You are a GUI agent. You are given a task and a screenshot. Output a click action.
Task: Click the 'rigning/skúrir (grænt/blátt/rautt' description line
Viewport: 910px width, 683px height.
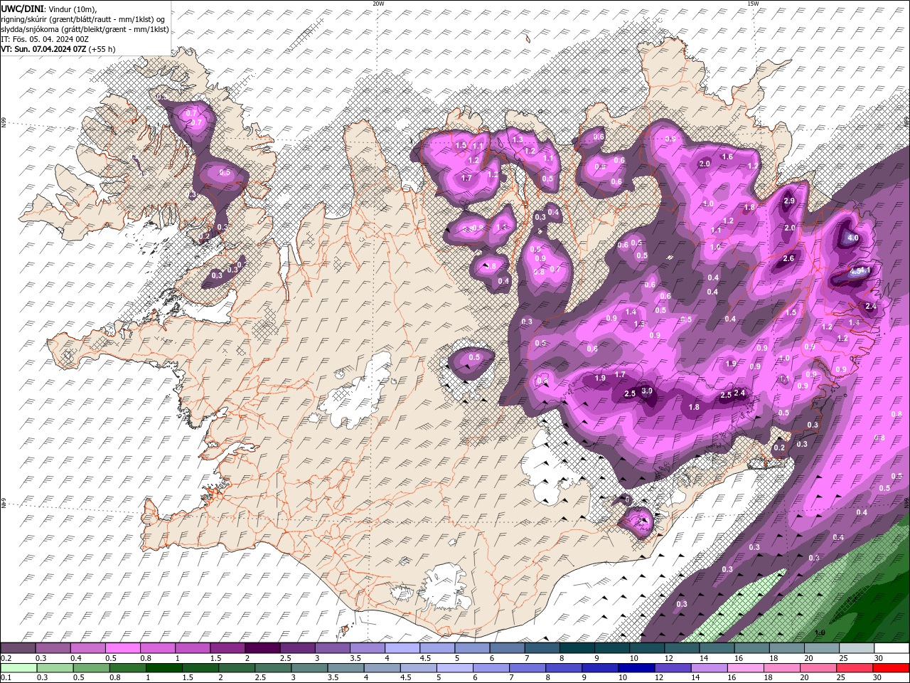pyautogui.click(x=83, y=19)
